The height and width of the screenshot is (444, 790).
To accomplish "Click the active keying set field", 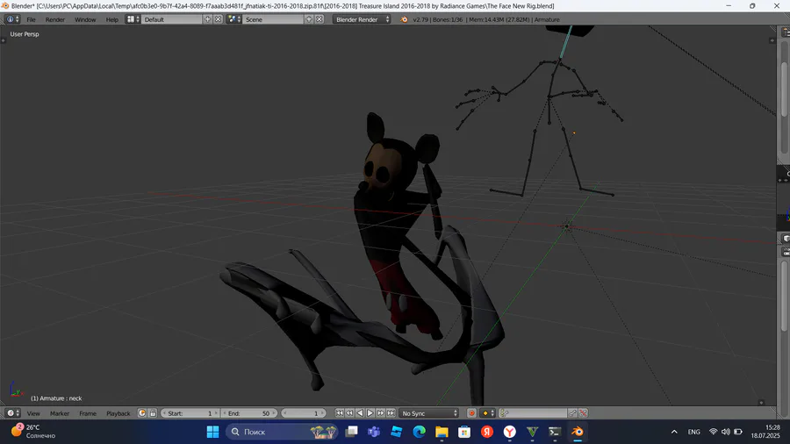I will (x=533, y=412).
